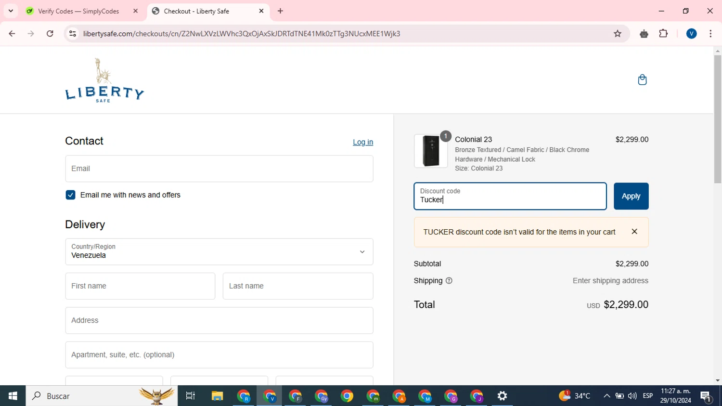
Task: Open File Explorer from the taskbar
Action: (x=217, y=396)
